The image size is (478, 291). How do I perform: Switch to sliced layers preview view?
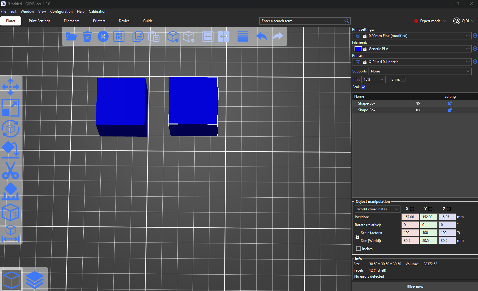pyautogui.click(x=35, y=279)
